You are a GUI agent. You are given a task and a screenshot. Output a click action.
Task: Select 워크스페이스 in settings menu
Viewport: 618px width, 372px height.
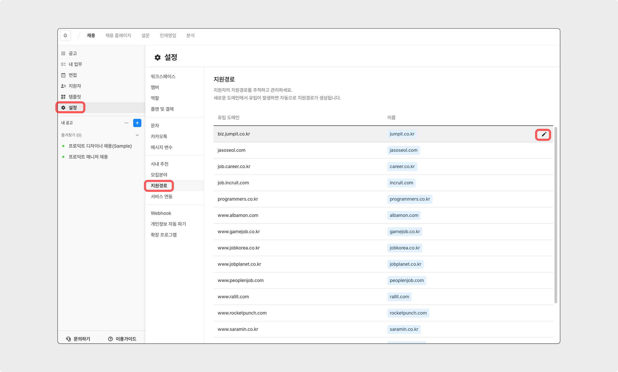point(163,76)
